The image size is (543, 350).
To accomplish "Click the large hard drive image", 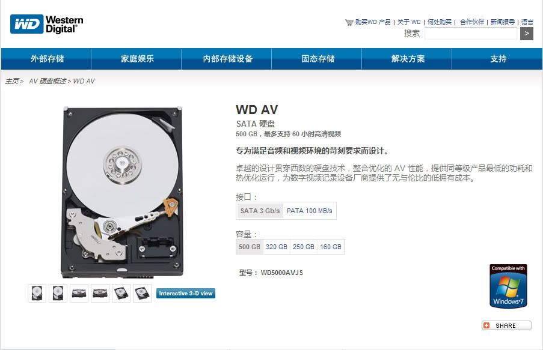I will click(122, 192).
